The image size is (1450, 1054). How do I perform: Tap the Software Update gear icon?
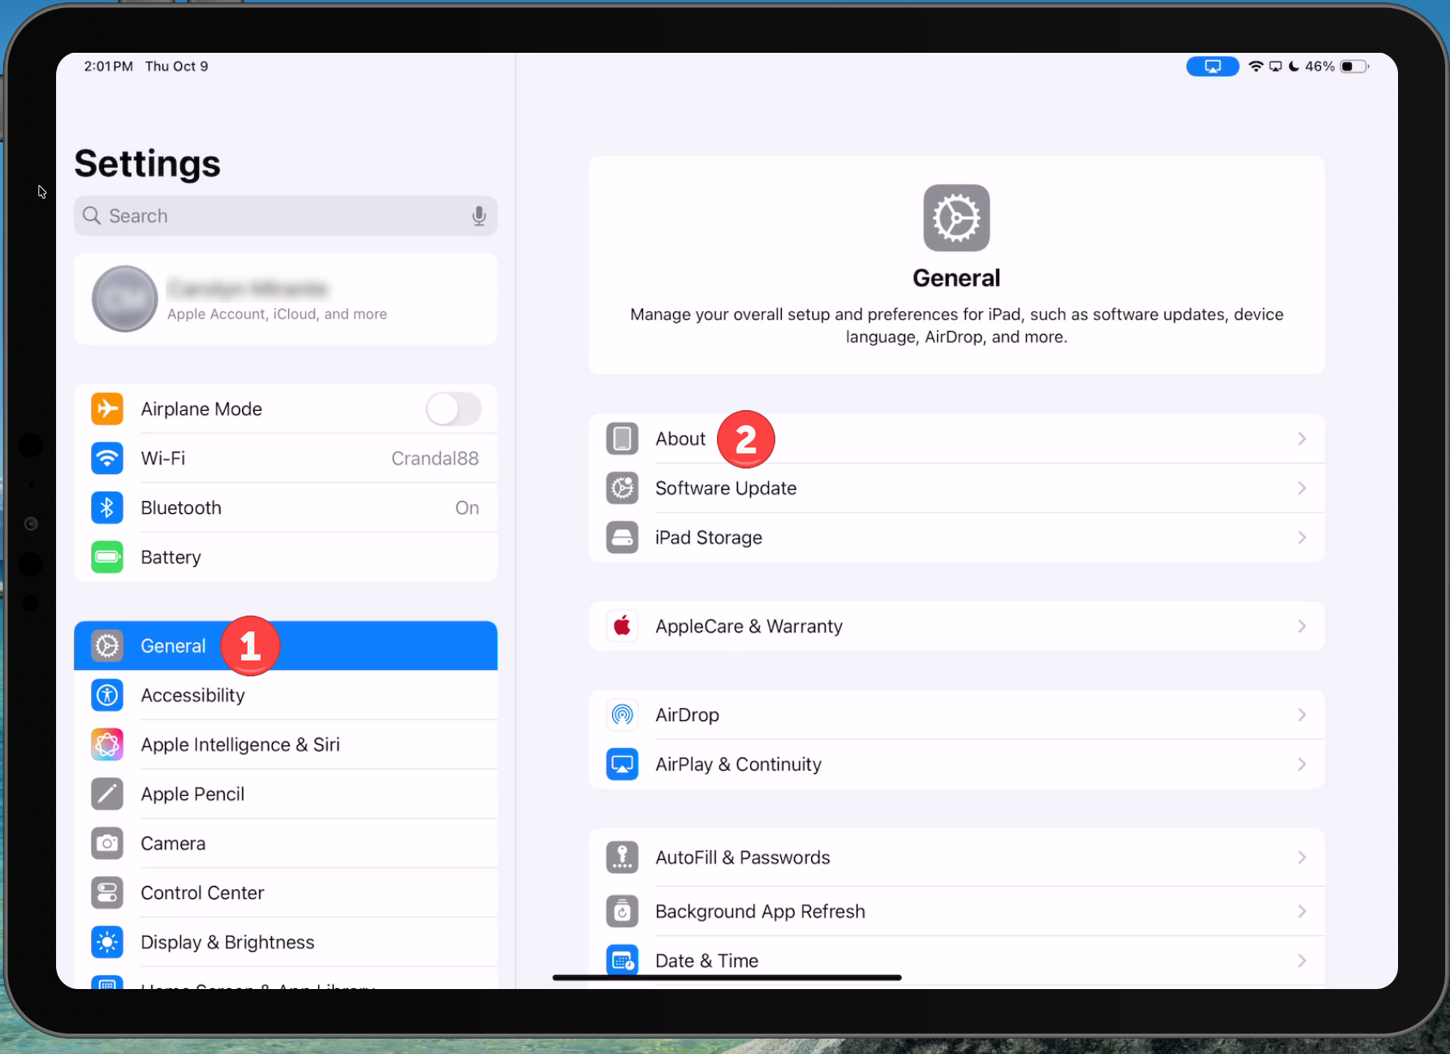point(623,488)
